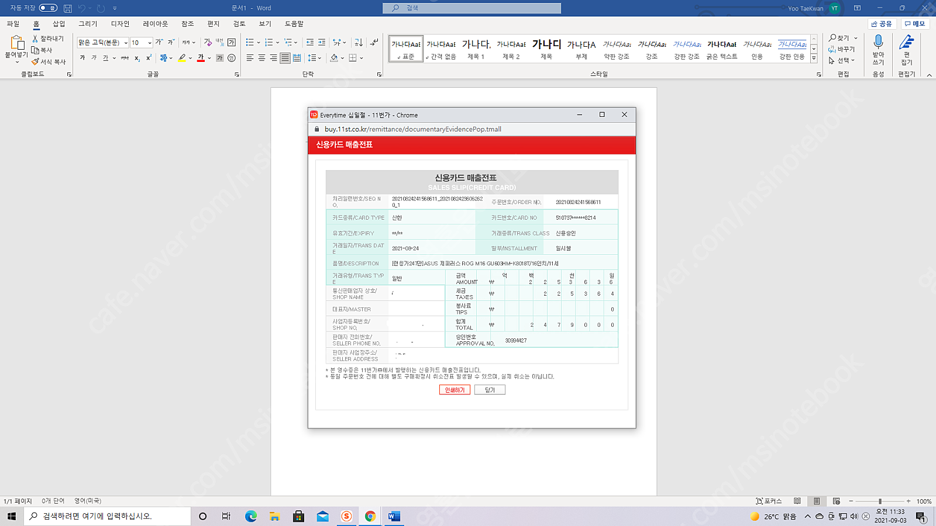The width and height of the screenshot is (936, 526).
Task: Clear all formatting with the eraser icon
Action: 208,42
